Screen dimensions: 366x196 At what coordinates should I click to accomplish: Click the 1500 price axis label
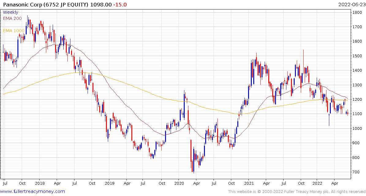(x=358, y=56)
